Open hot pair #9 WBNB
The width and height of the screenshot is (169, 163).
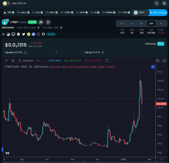pyautogui.click(x=109, y=12)
